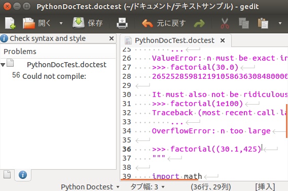Paste from clipboard icon
Screen dimensions: 288x191
(x=263, y=23)
